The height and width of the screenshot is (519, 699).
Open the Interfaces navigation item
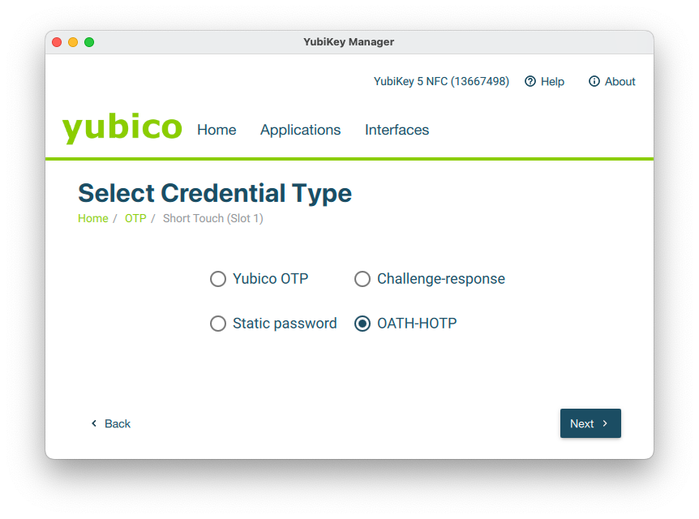point(397,130)
